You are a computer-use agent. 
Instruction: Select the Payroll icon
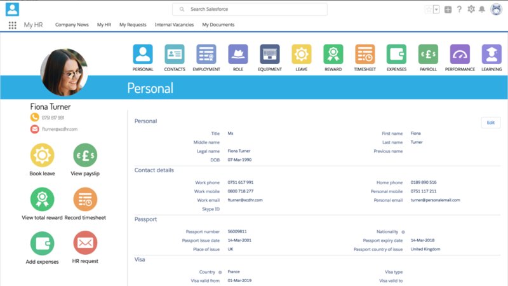tap(428, 54)
